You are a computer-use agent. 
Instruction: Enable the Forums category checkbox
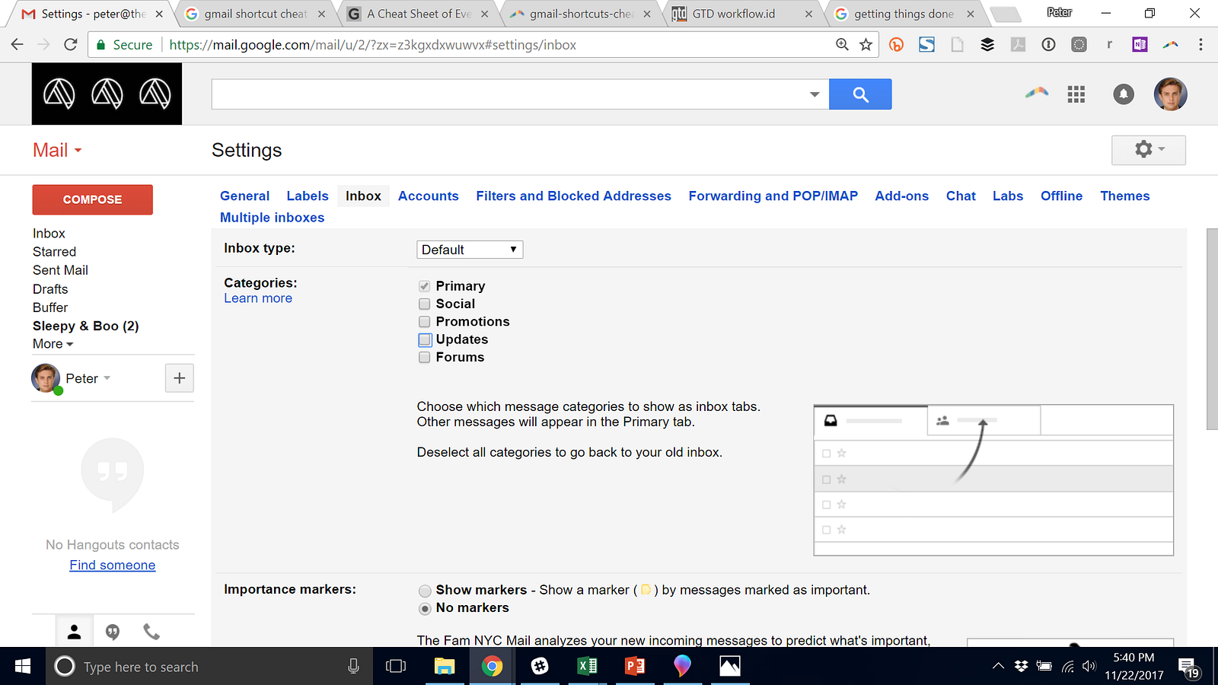coord(425,358)
